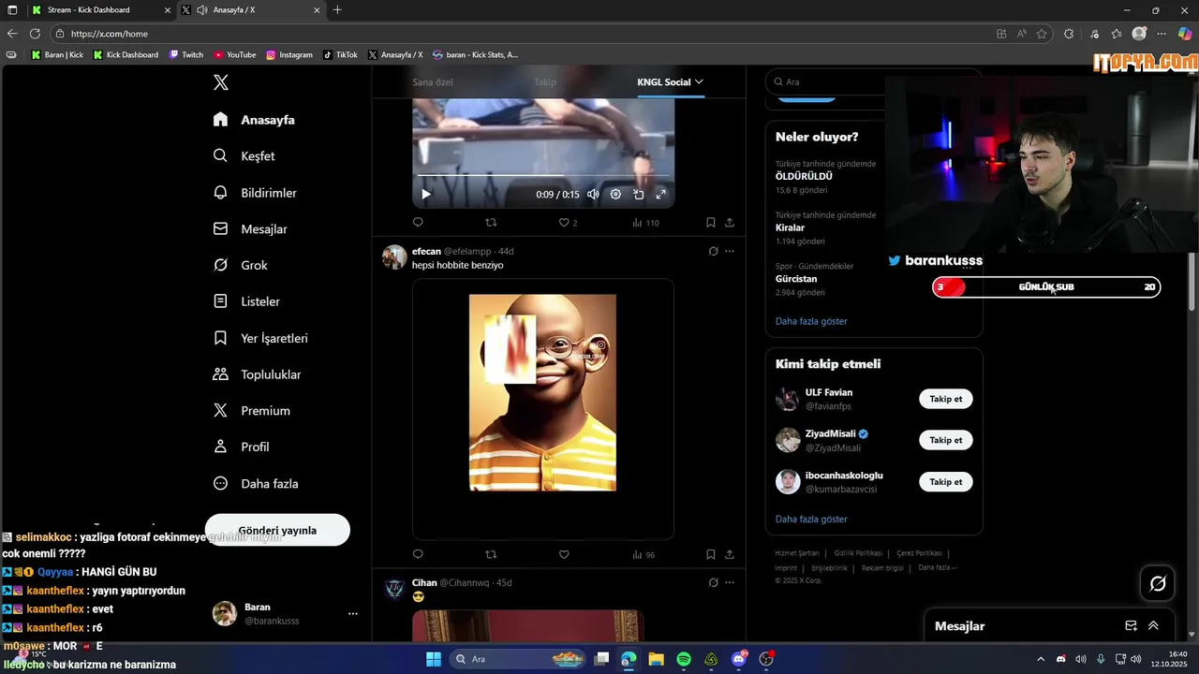1199x674 pixels.
Task: Follow ibocanhaskologlu
Action: (x=946, y=481)
